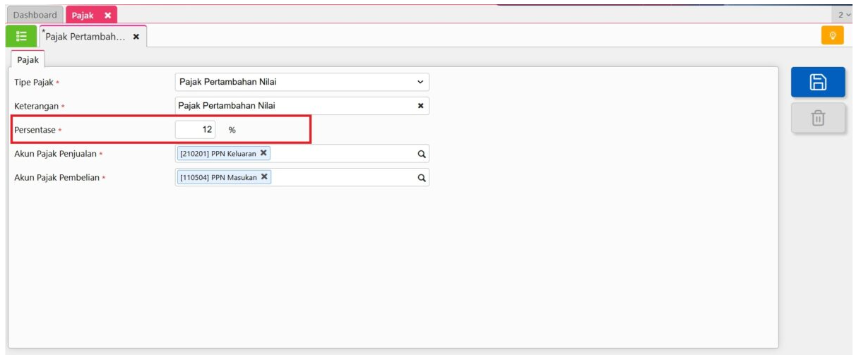Search Akun Pajak Penjualan with the magnifier
Screen dimensions: 861x355
pos(421,154)
